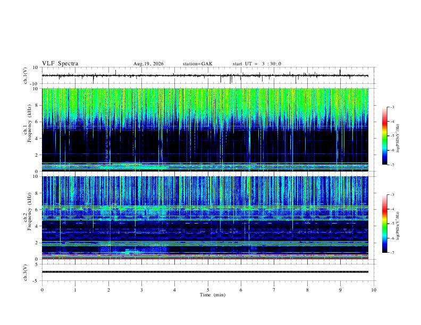
Task: Click the Time (min) axis label
Action: pos(213,295)
